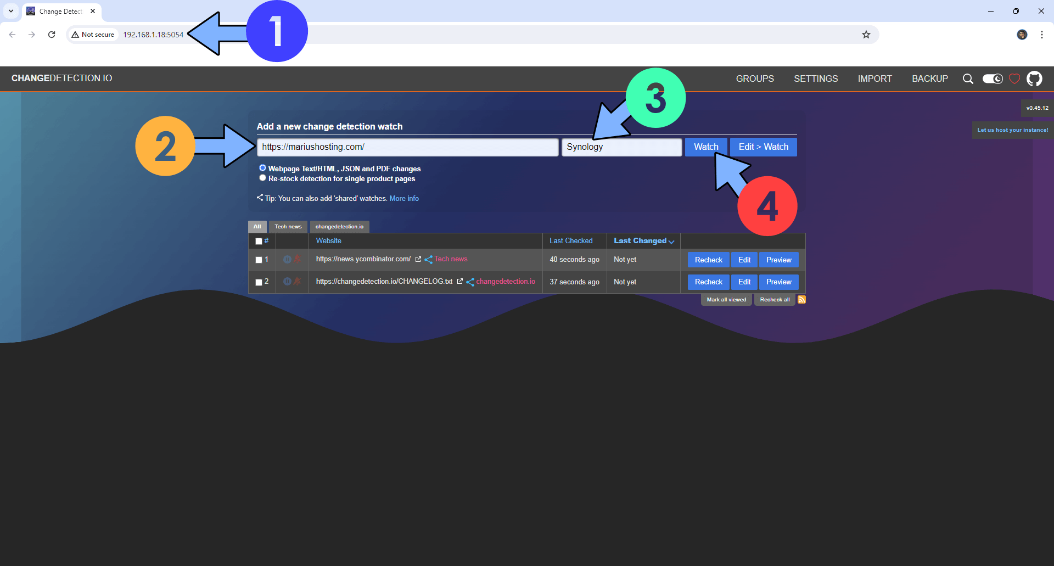Open BACKUP in top navigation

click(x=930, y=79)
